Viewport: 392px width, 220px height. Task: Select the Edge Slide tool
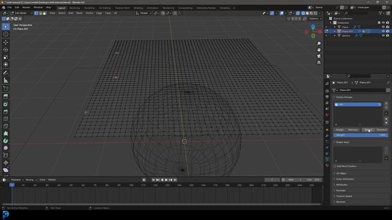pyautogui.click(x=6, y=155)
